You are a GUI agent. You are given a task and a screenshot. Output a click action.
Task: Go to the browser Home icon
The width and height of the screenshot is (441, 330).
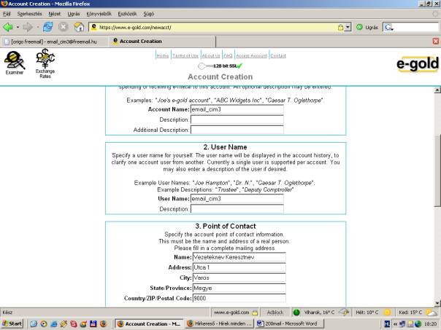[77, 27]
